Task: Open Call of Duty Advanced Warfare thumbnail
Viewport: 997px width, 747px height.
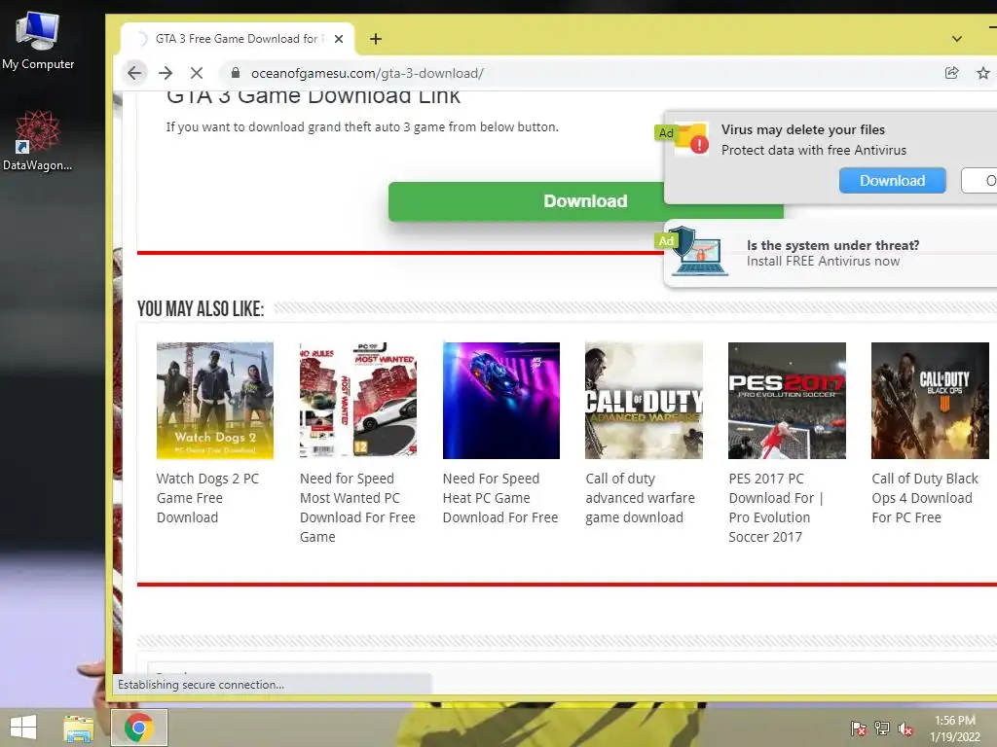Action: (x=644, y=400)
